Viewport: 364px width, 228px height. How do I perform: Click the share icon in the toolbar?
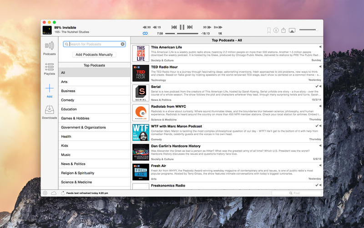pyautogui.click(x=283, y=30)
